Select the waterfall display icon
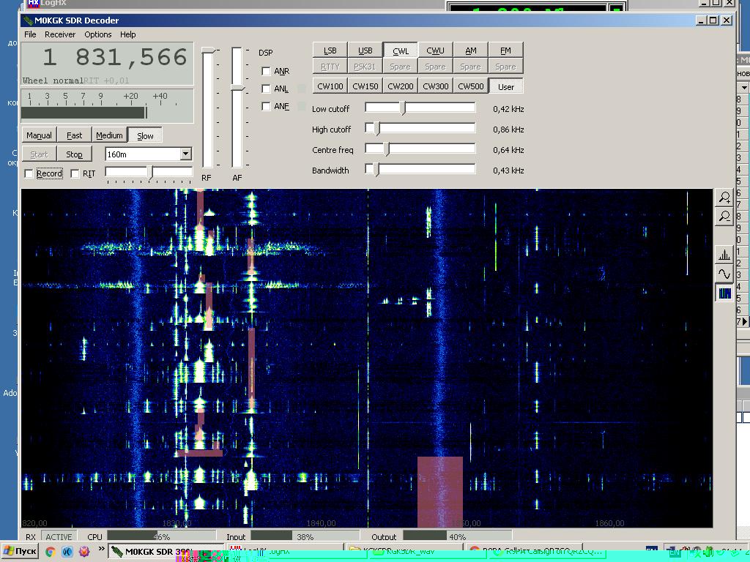This screenshot has height=562, width=750. pyautogui.click(x=724, y=293)
